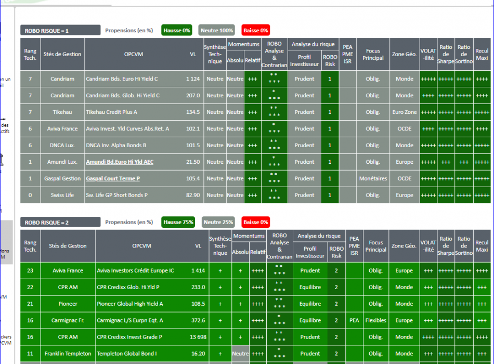Image resolution: width=494 pixels, height=364 pixels.
Task: Click CPR Credixx Invest Grade P fund name
Action: click(x=129, y=337)
